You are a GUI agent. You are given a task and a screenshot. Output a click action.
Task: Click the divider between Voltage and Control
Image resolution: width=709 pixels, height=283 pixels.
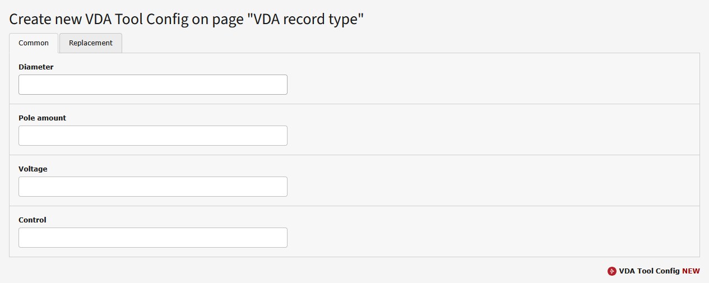(354, 206)
